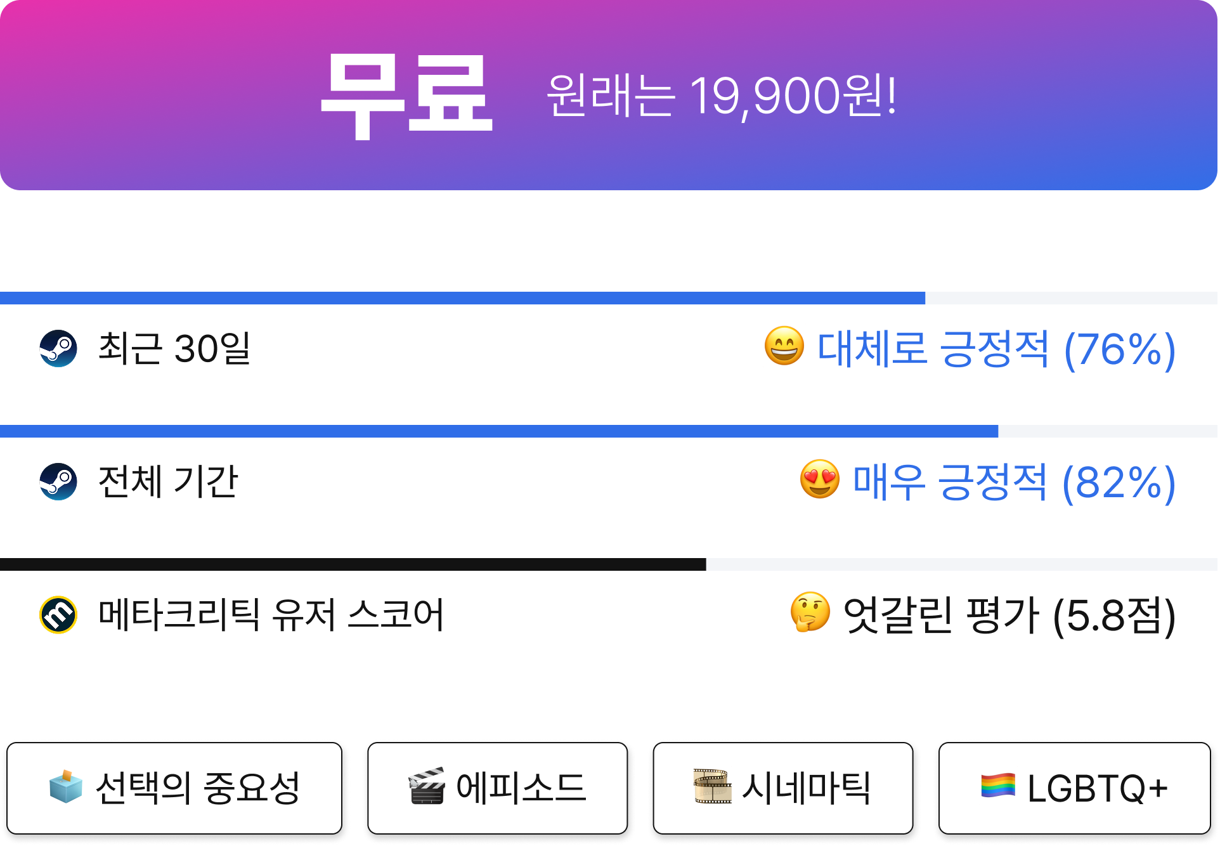
Task: Click the film strip icon in 시네마틱 tag
Action: coord(712,786)
